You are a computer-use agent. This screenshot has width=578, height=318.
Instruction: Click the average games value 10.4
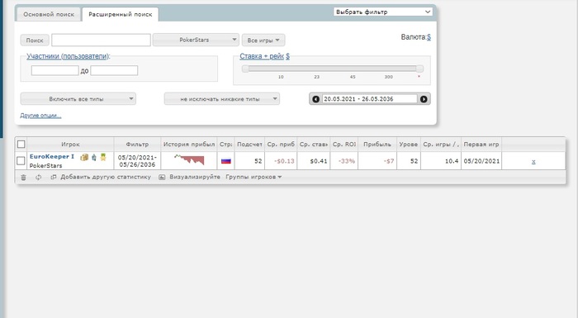point(452,161)
